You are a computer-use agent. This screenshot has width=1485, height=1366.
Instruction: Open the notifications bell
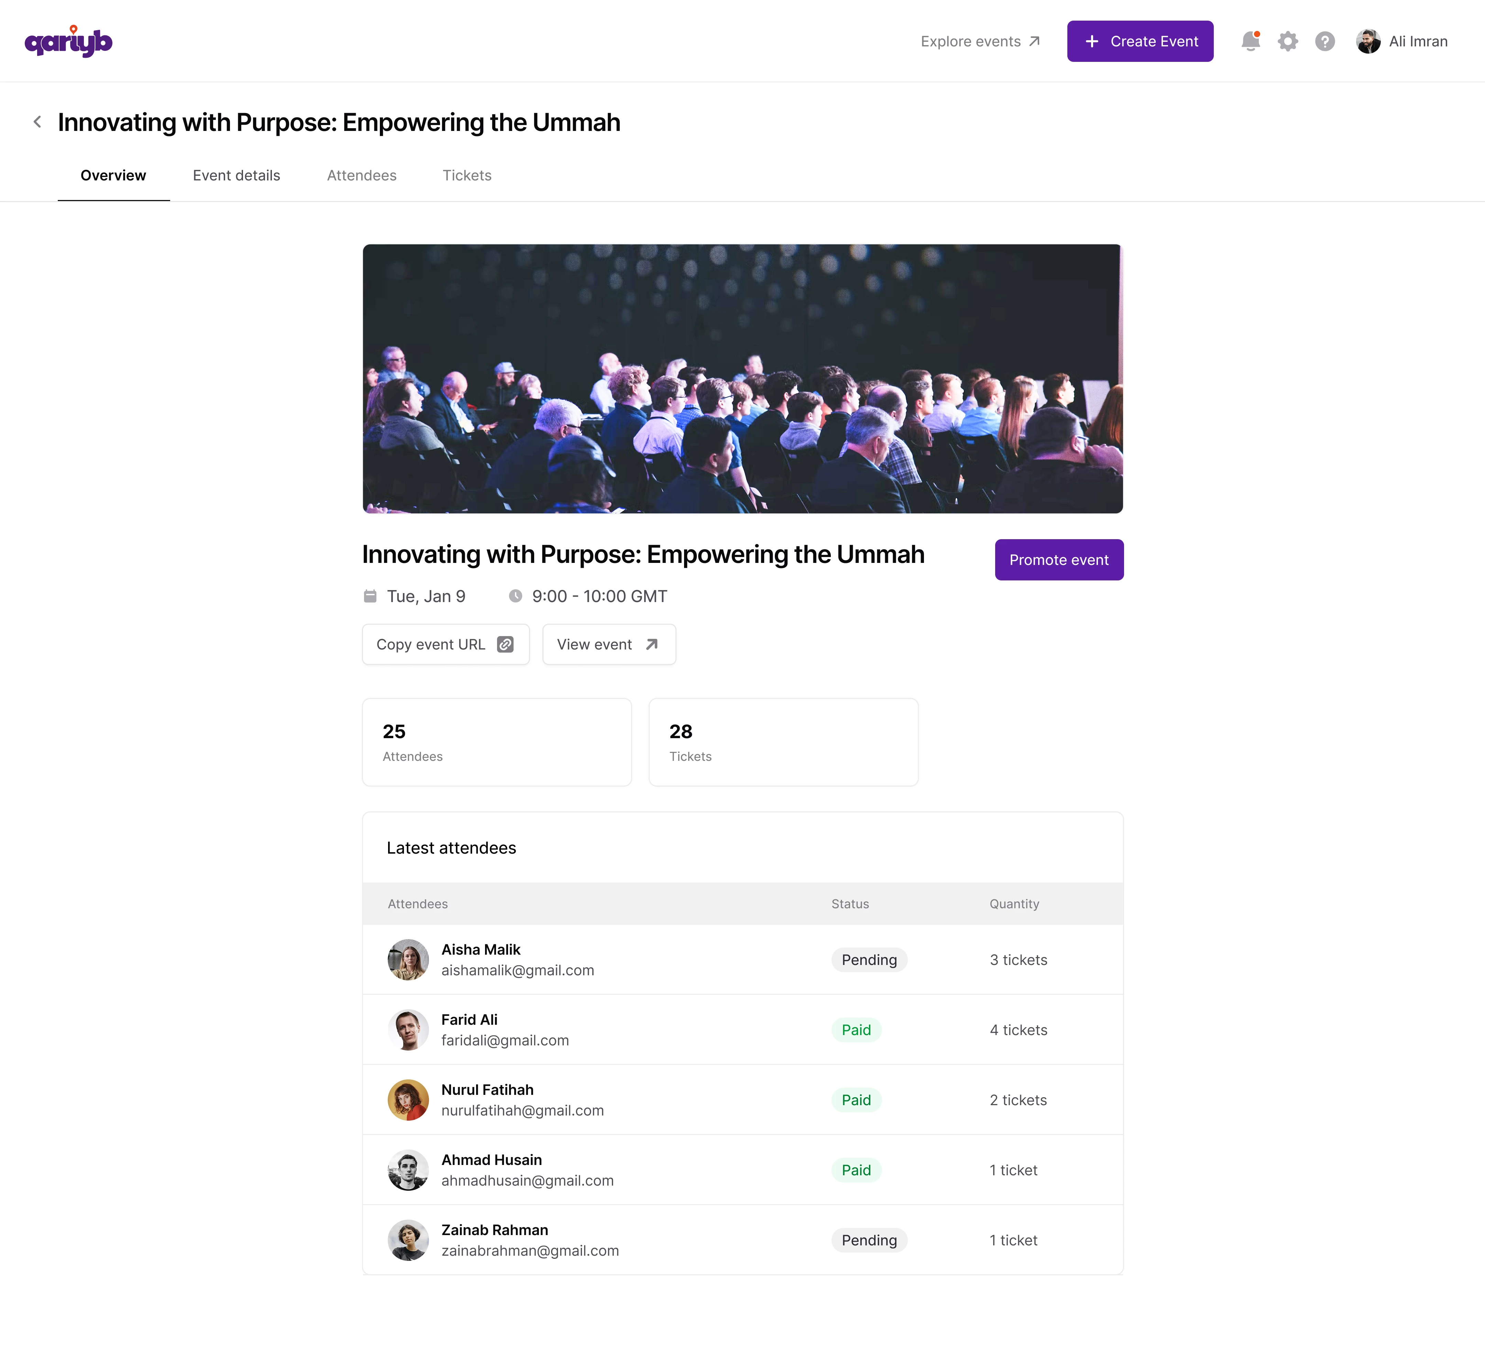click(x=1250, y=41)
